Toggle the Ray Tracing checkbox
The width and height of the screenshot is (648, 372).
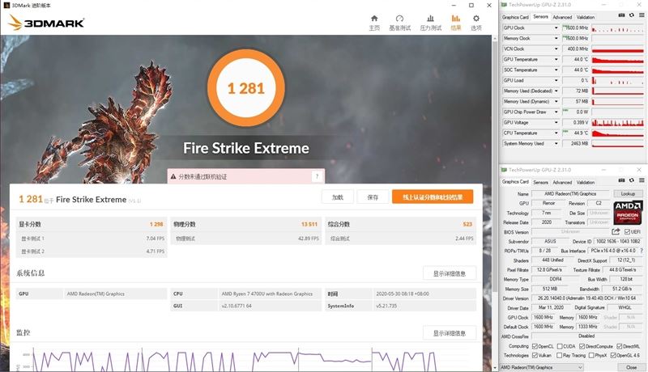(559, 355)
